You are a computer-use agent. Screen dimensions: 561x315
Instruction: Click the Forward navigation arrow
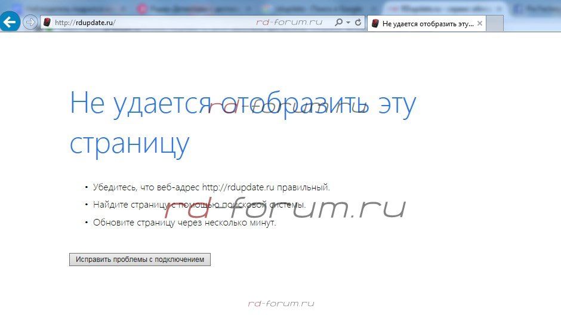30,23
